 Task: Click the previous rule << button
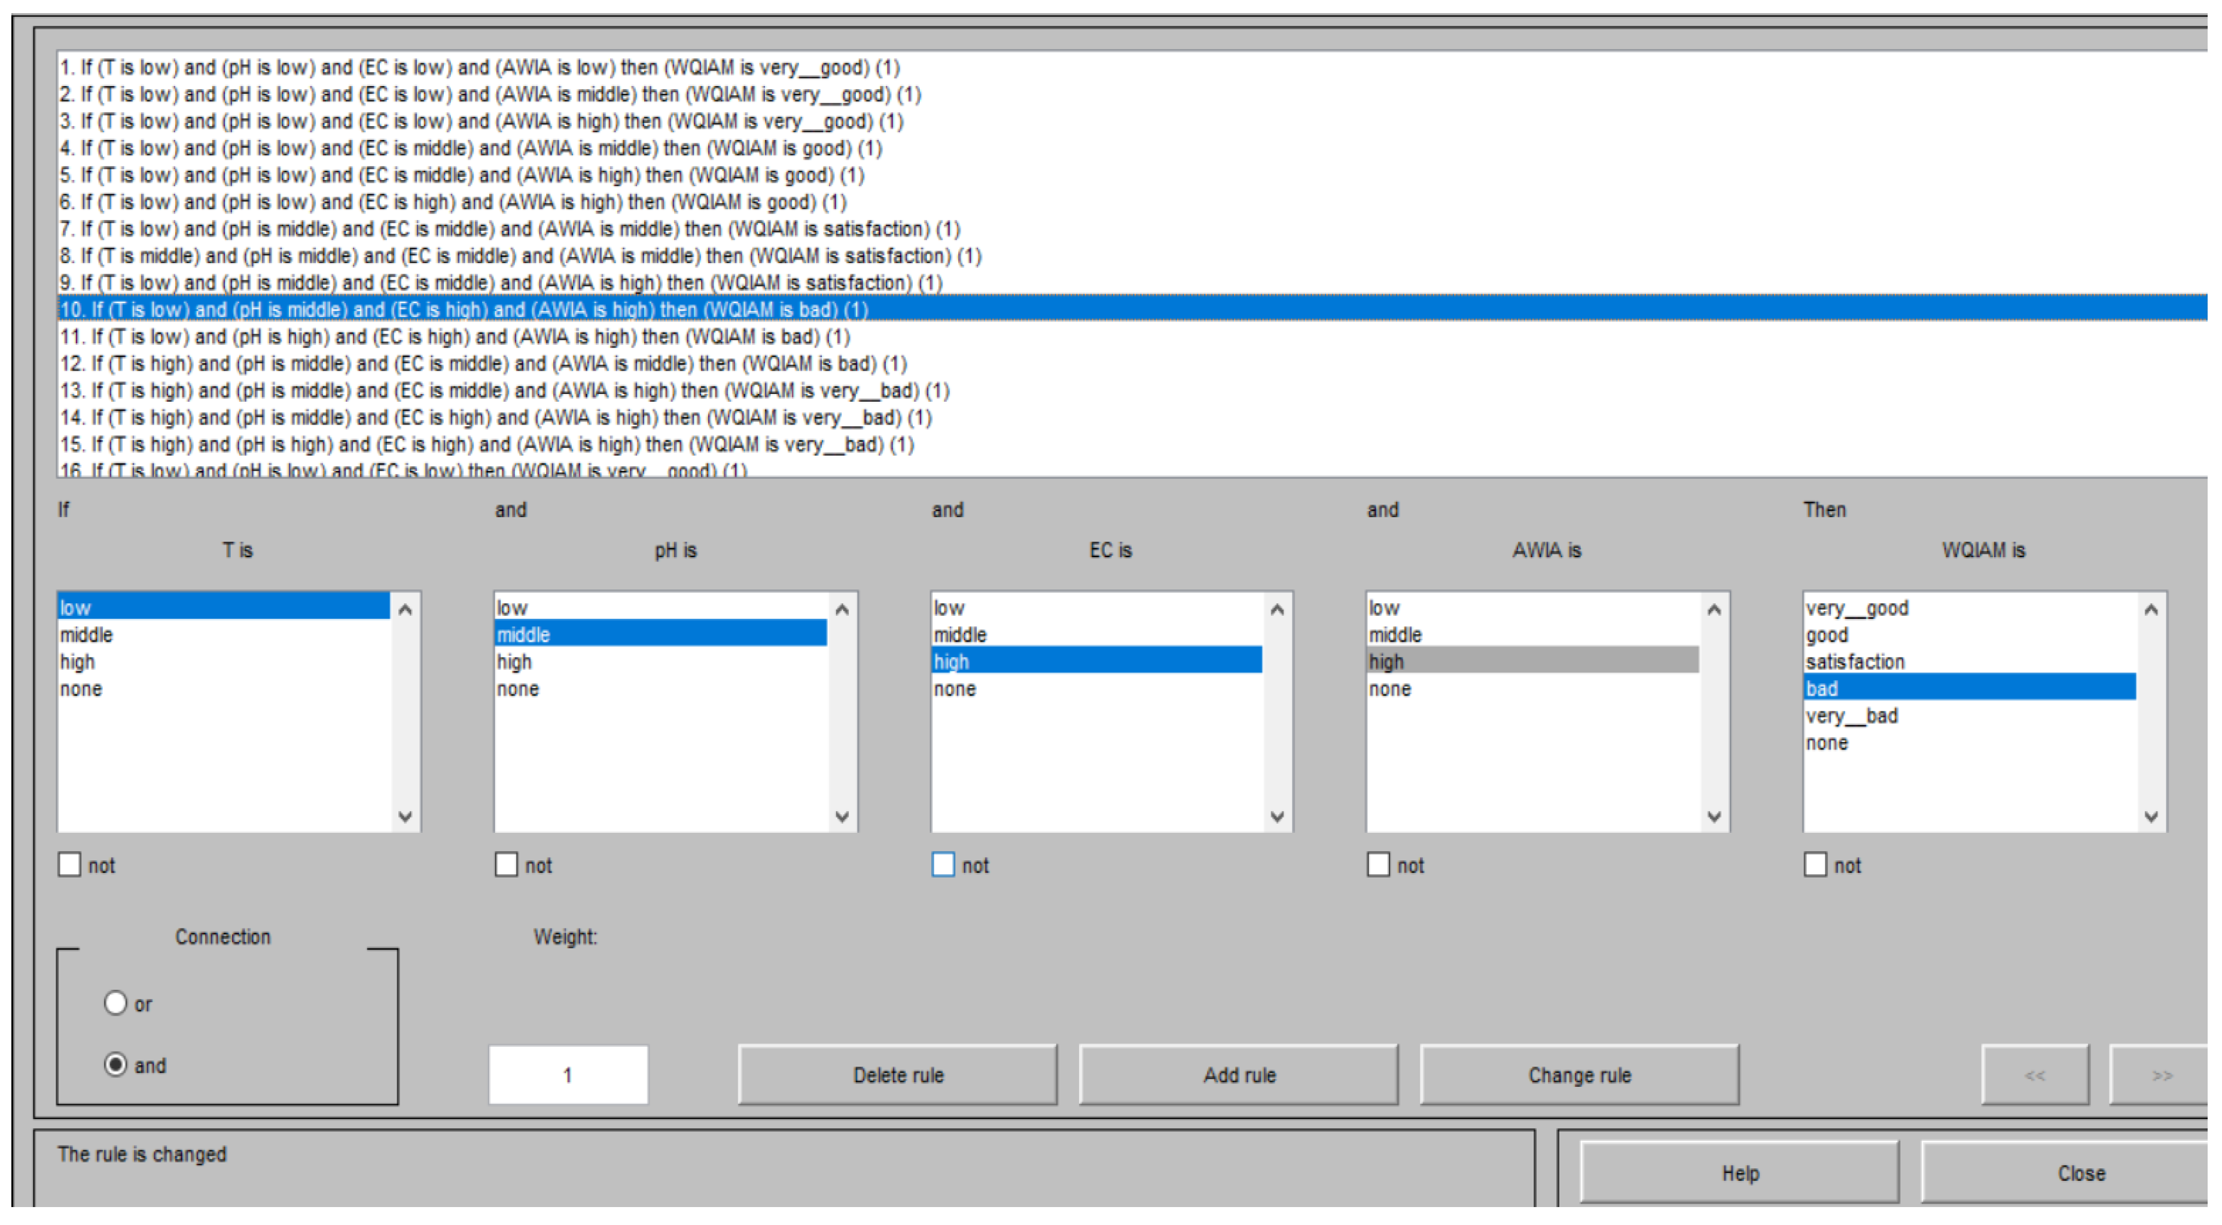point(2034,1075)
